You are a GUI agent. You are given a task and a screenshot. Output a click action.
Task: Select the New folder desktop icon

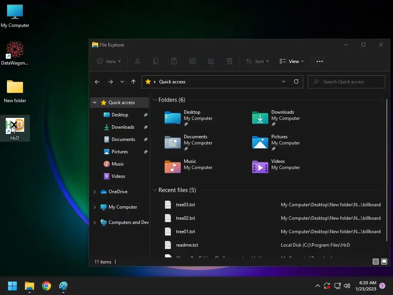(15, 91)
